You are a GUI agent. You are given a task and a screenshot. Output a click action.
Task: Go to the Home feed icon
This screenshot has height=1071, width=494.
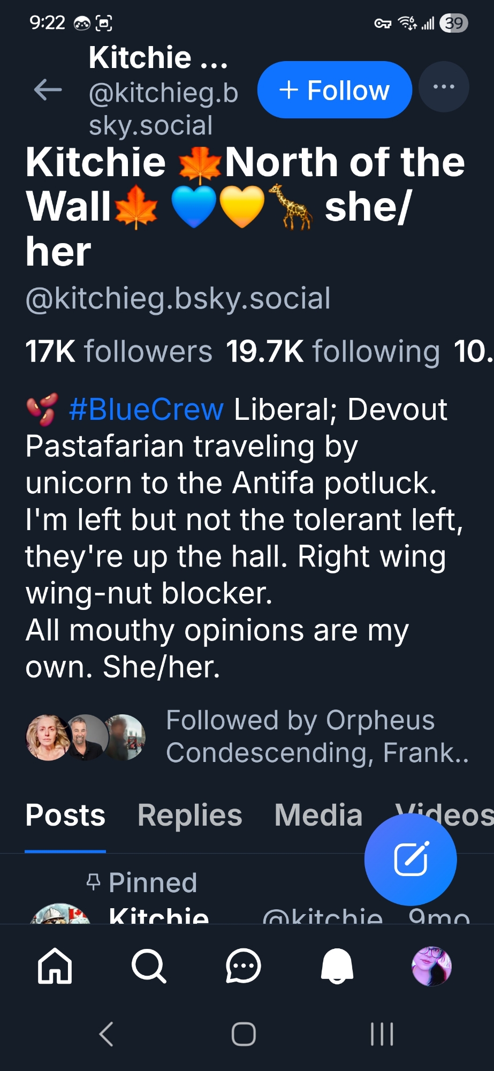tap(55, 966)
